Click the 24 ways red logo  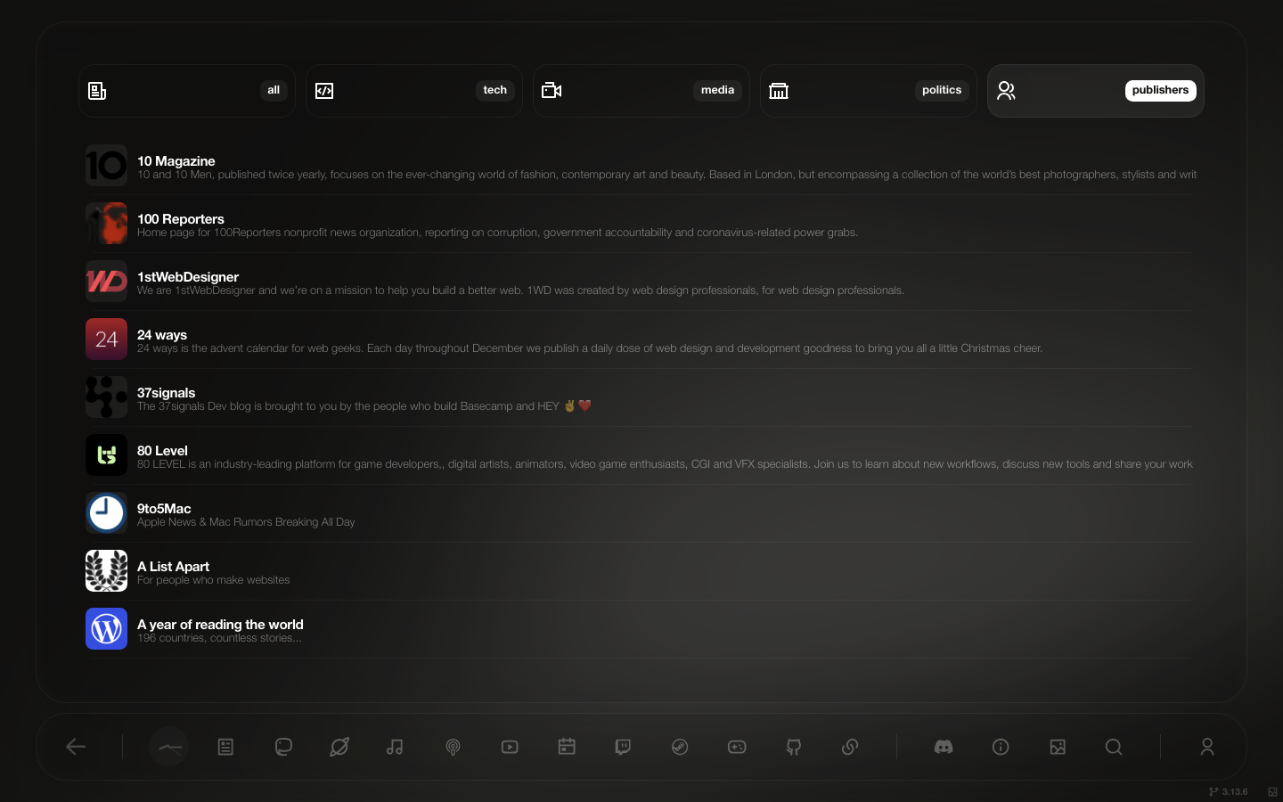pyautogui.click(x=106, y=340)
